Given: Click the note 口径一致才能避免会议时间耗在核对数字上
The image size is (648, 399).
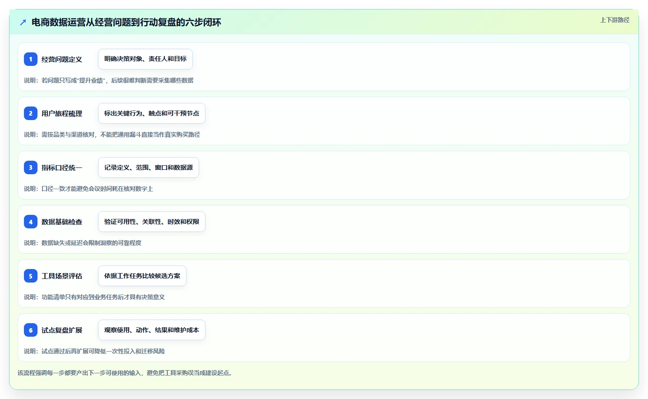Looking at the screenshot, I should pyautogui.click(x=89, y=189).
